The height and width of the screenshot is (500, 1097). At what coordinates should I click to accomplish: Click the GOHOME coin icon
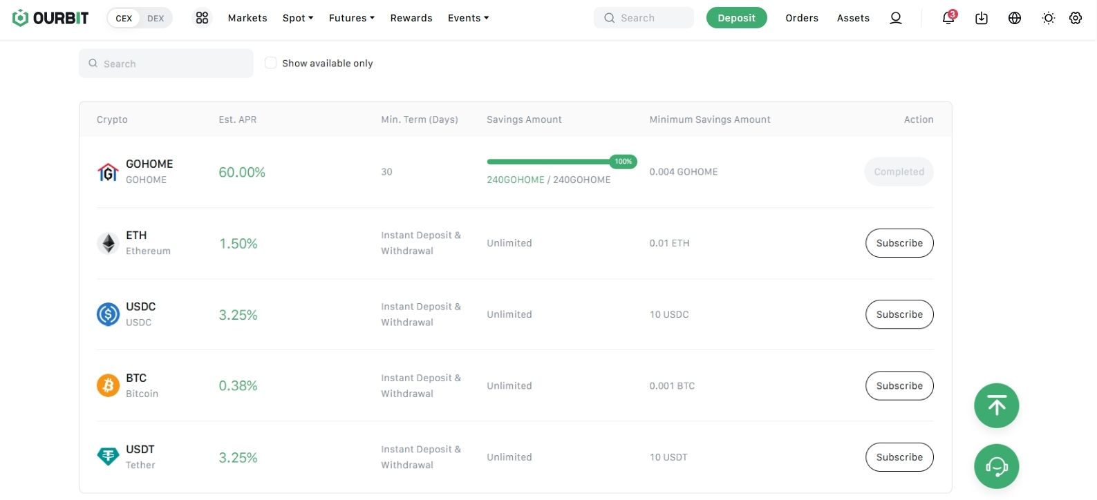tap(108, 172)
